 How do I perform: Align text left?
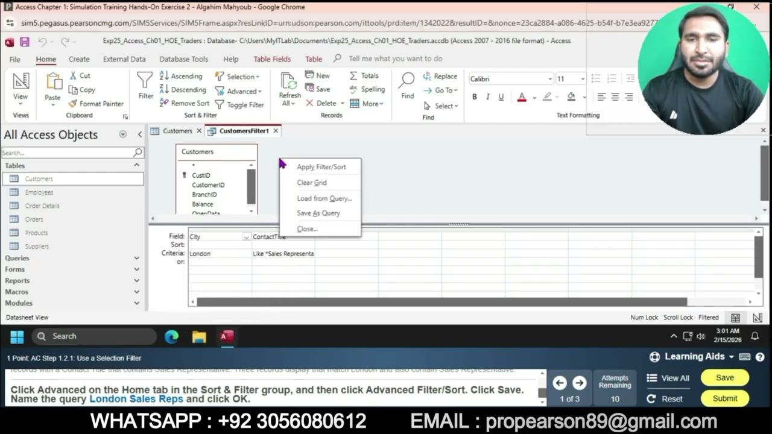pyautogui.click(x=601, y=97)
